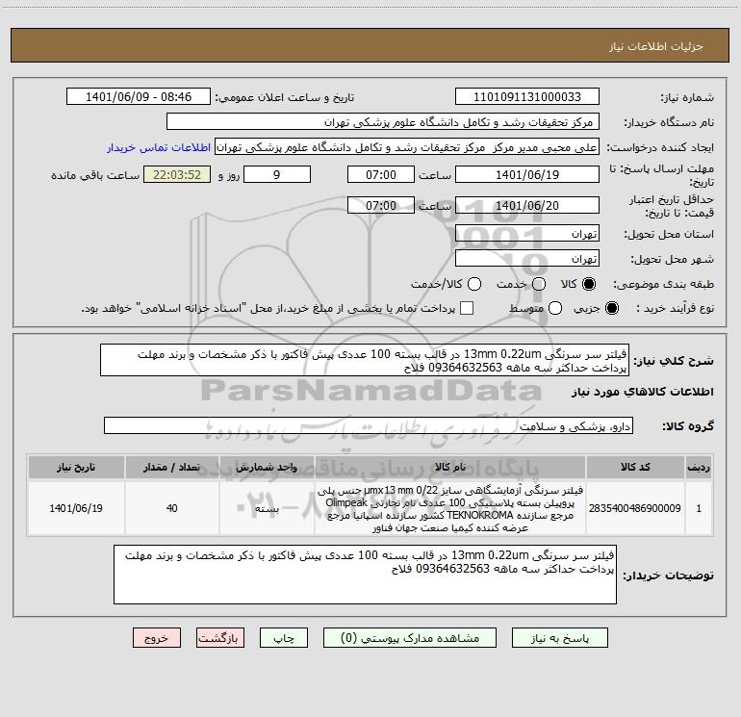Click the response deadline hour 07:00 field
The width and height of the screenshot is (741, 717).
tap(381, 174)
